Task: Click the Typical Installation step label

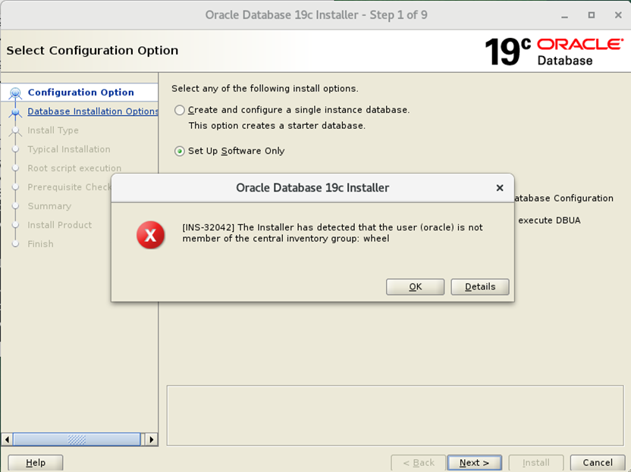Action: tap(69, 149)
